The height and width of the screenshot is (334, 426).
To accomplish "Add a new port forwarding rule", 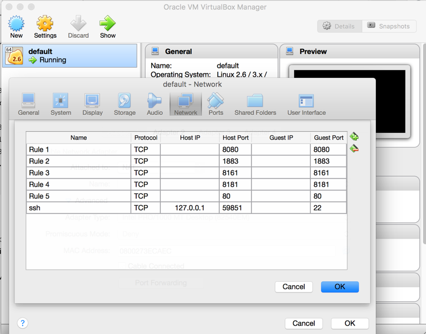I will click(354, 136).
